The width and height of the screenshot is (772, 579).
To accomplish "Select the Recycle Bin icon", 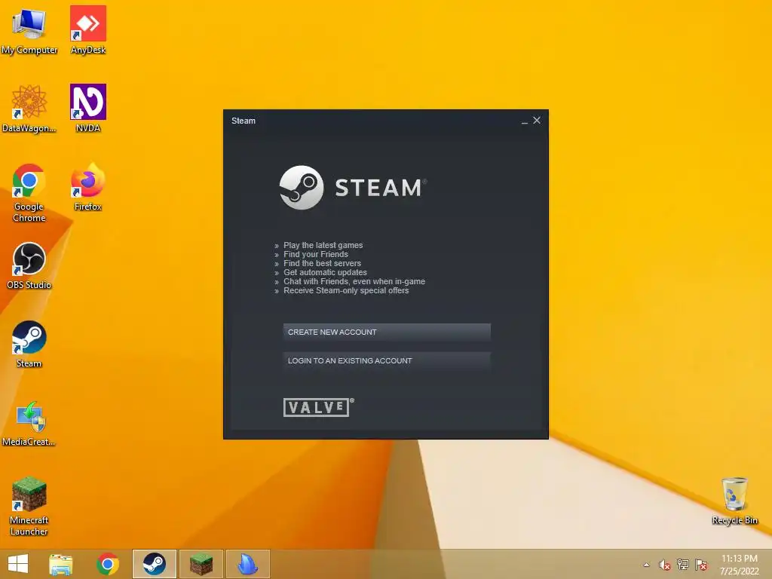I will [734, 501].
